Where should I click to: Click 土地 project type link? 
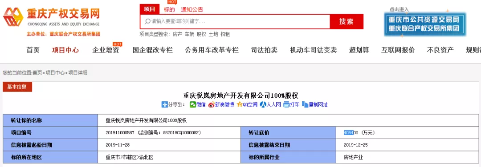pos(213,34)
